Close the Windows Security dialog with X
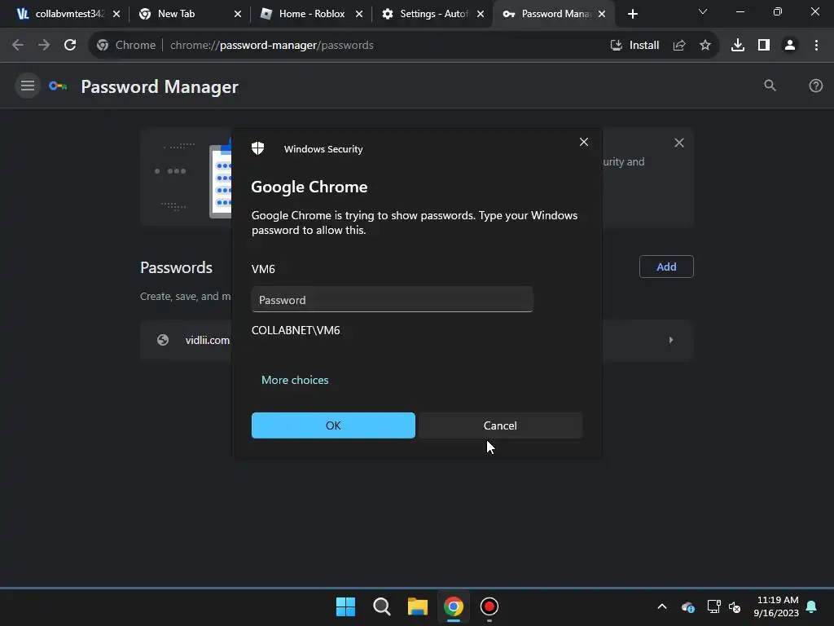Viewport: 834px width, 626px height. tap(583, 142)
